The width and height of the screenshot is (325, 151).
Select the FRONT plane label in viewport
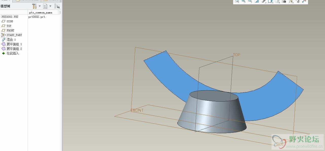(x=137, y=110)
